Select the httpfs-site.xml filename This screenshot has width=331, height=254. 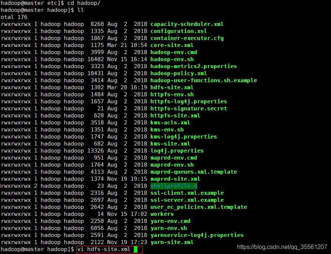point(175,116)
